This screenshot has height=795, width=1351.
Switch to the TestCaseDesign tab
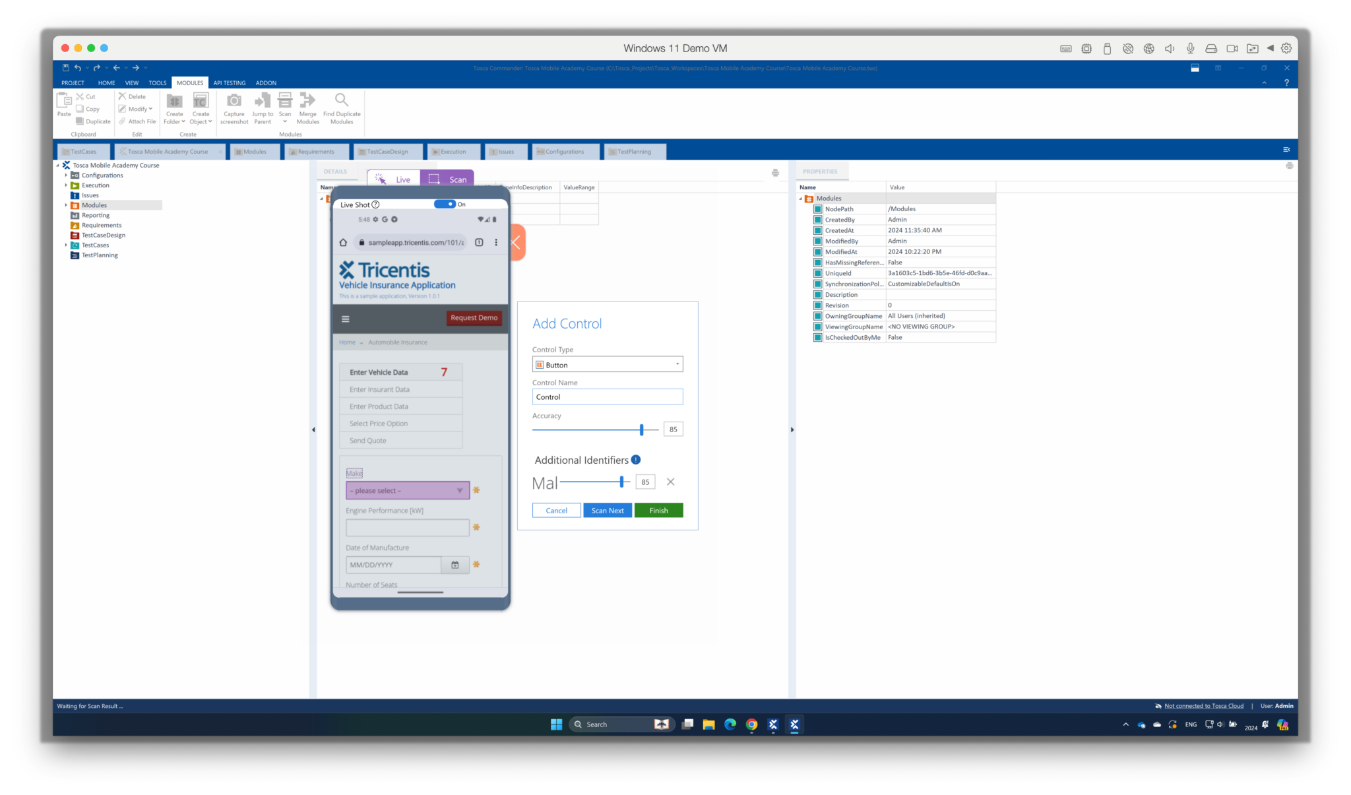[387, 152]
